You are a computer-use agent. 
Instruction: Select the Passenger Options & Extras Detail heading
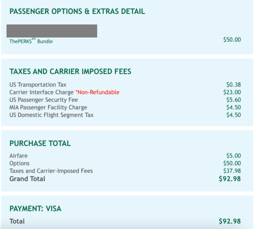[x=77, y=11]
